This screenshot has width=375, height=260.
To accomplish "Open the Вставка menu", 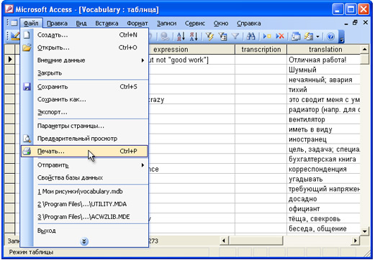I will pyautogui.click(x=107, y=23).
